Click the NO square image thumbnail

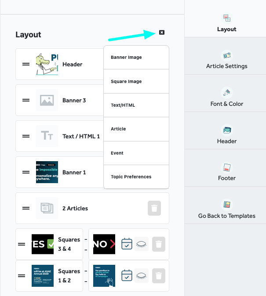[104, 244]
